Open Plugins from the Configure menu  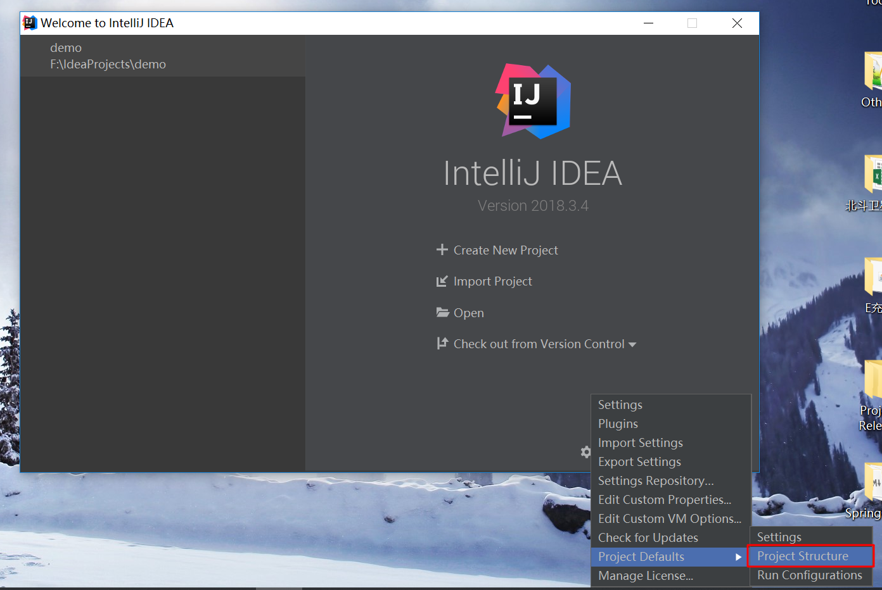pos(671,424)
